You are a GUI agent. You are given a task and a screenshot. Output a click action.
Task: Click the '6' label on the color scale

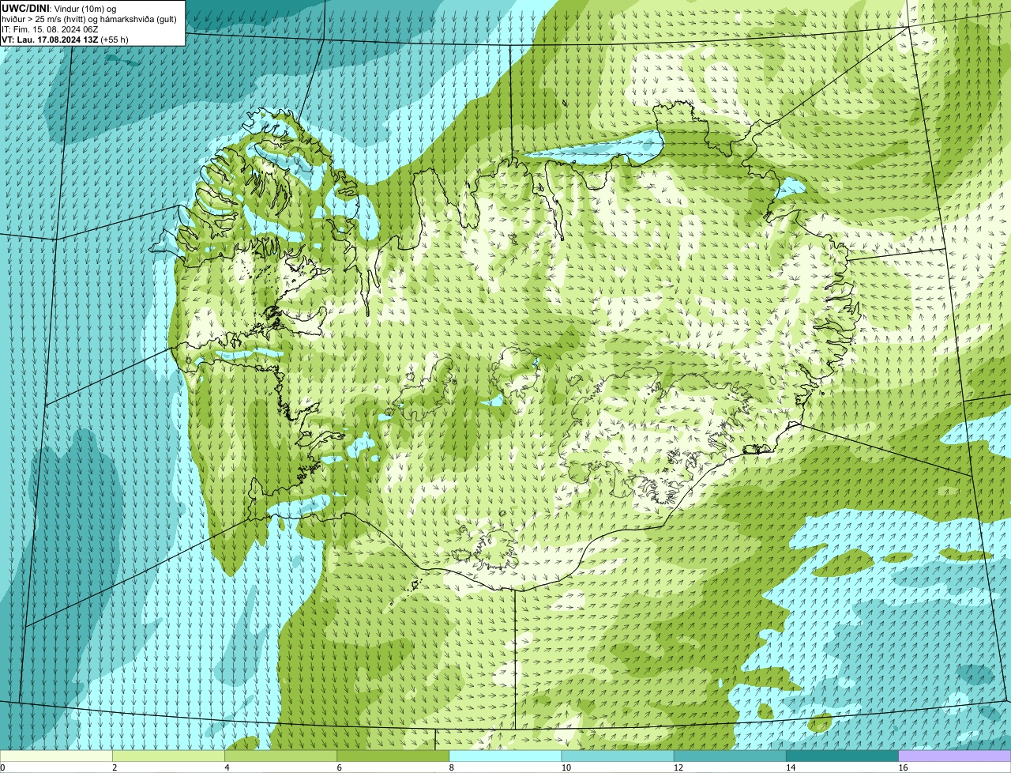[340, 767]
